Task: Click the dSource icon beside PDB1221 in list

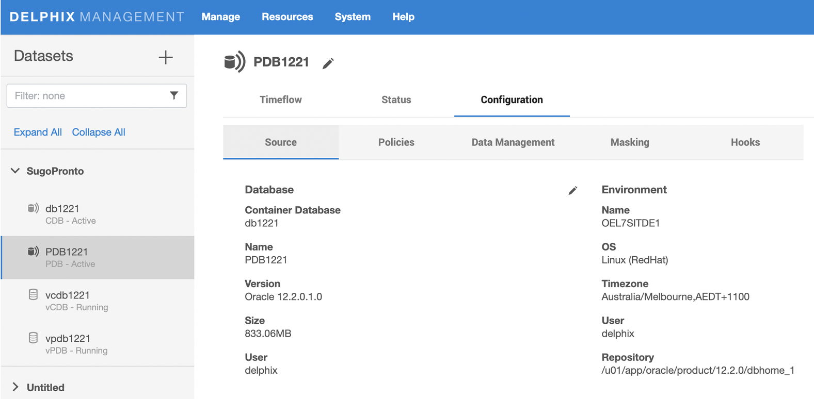Action: click(x=33, y=252)
